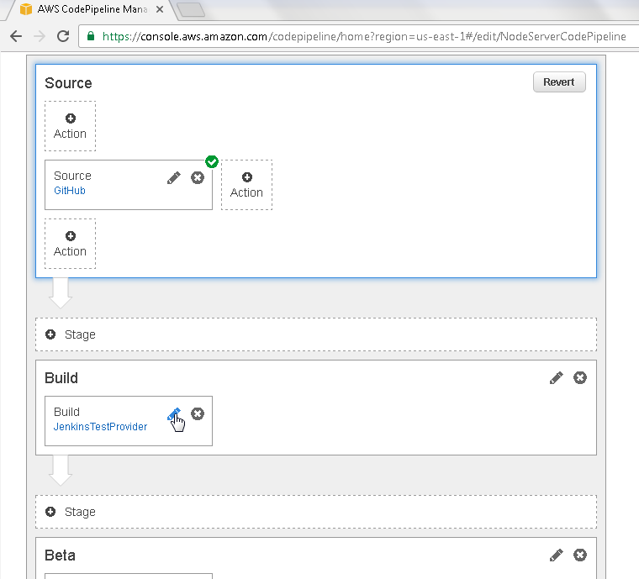639x579 pixels.
Task: Click the Build action name text
Action: (x=66, y=412)
